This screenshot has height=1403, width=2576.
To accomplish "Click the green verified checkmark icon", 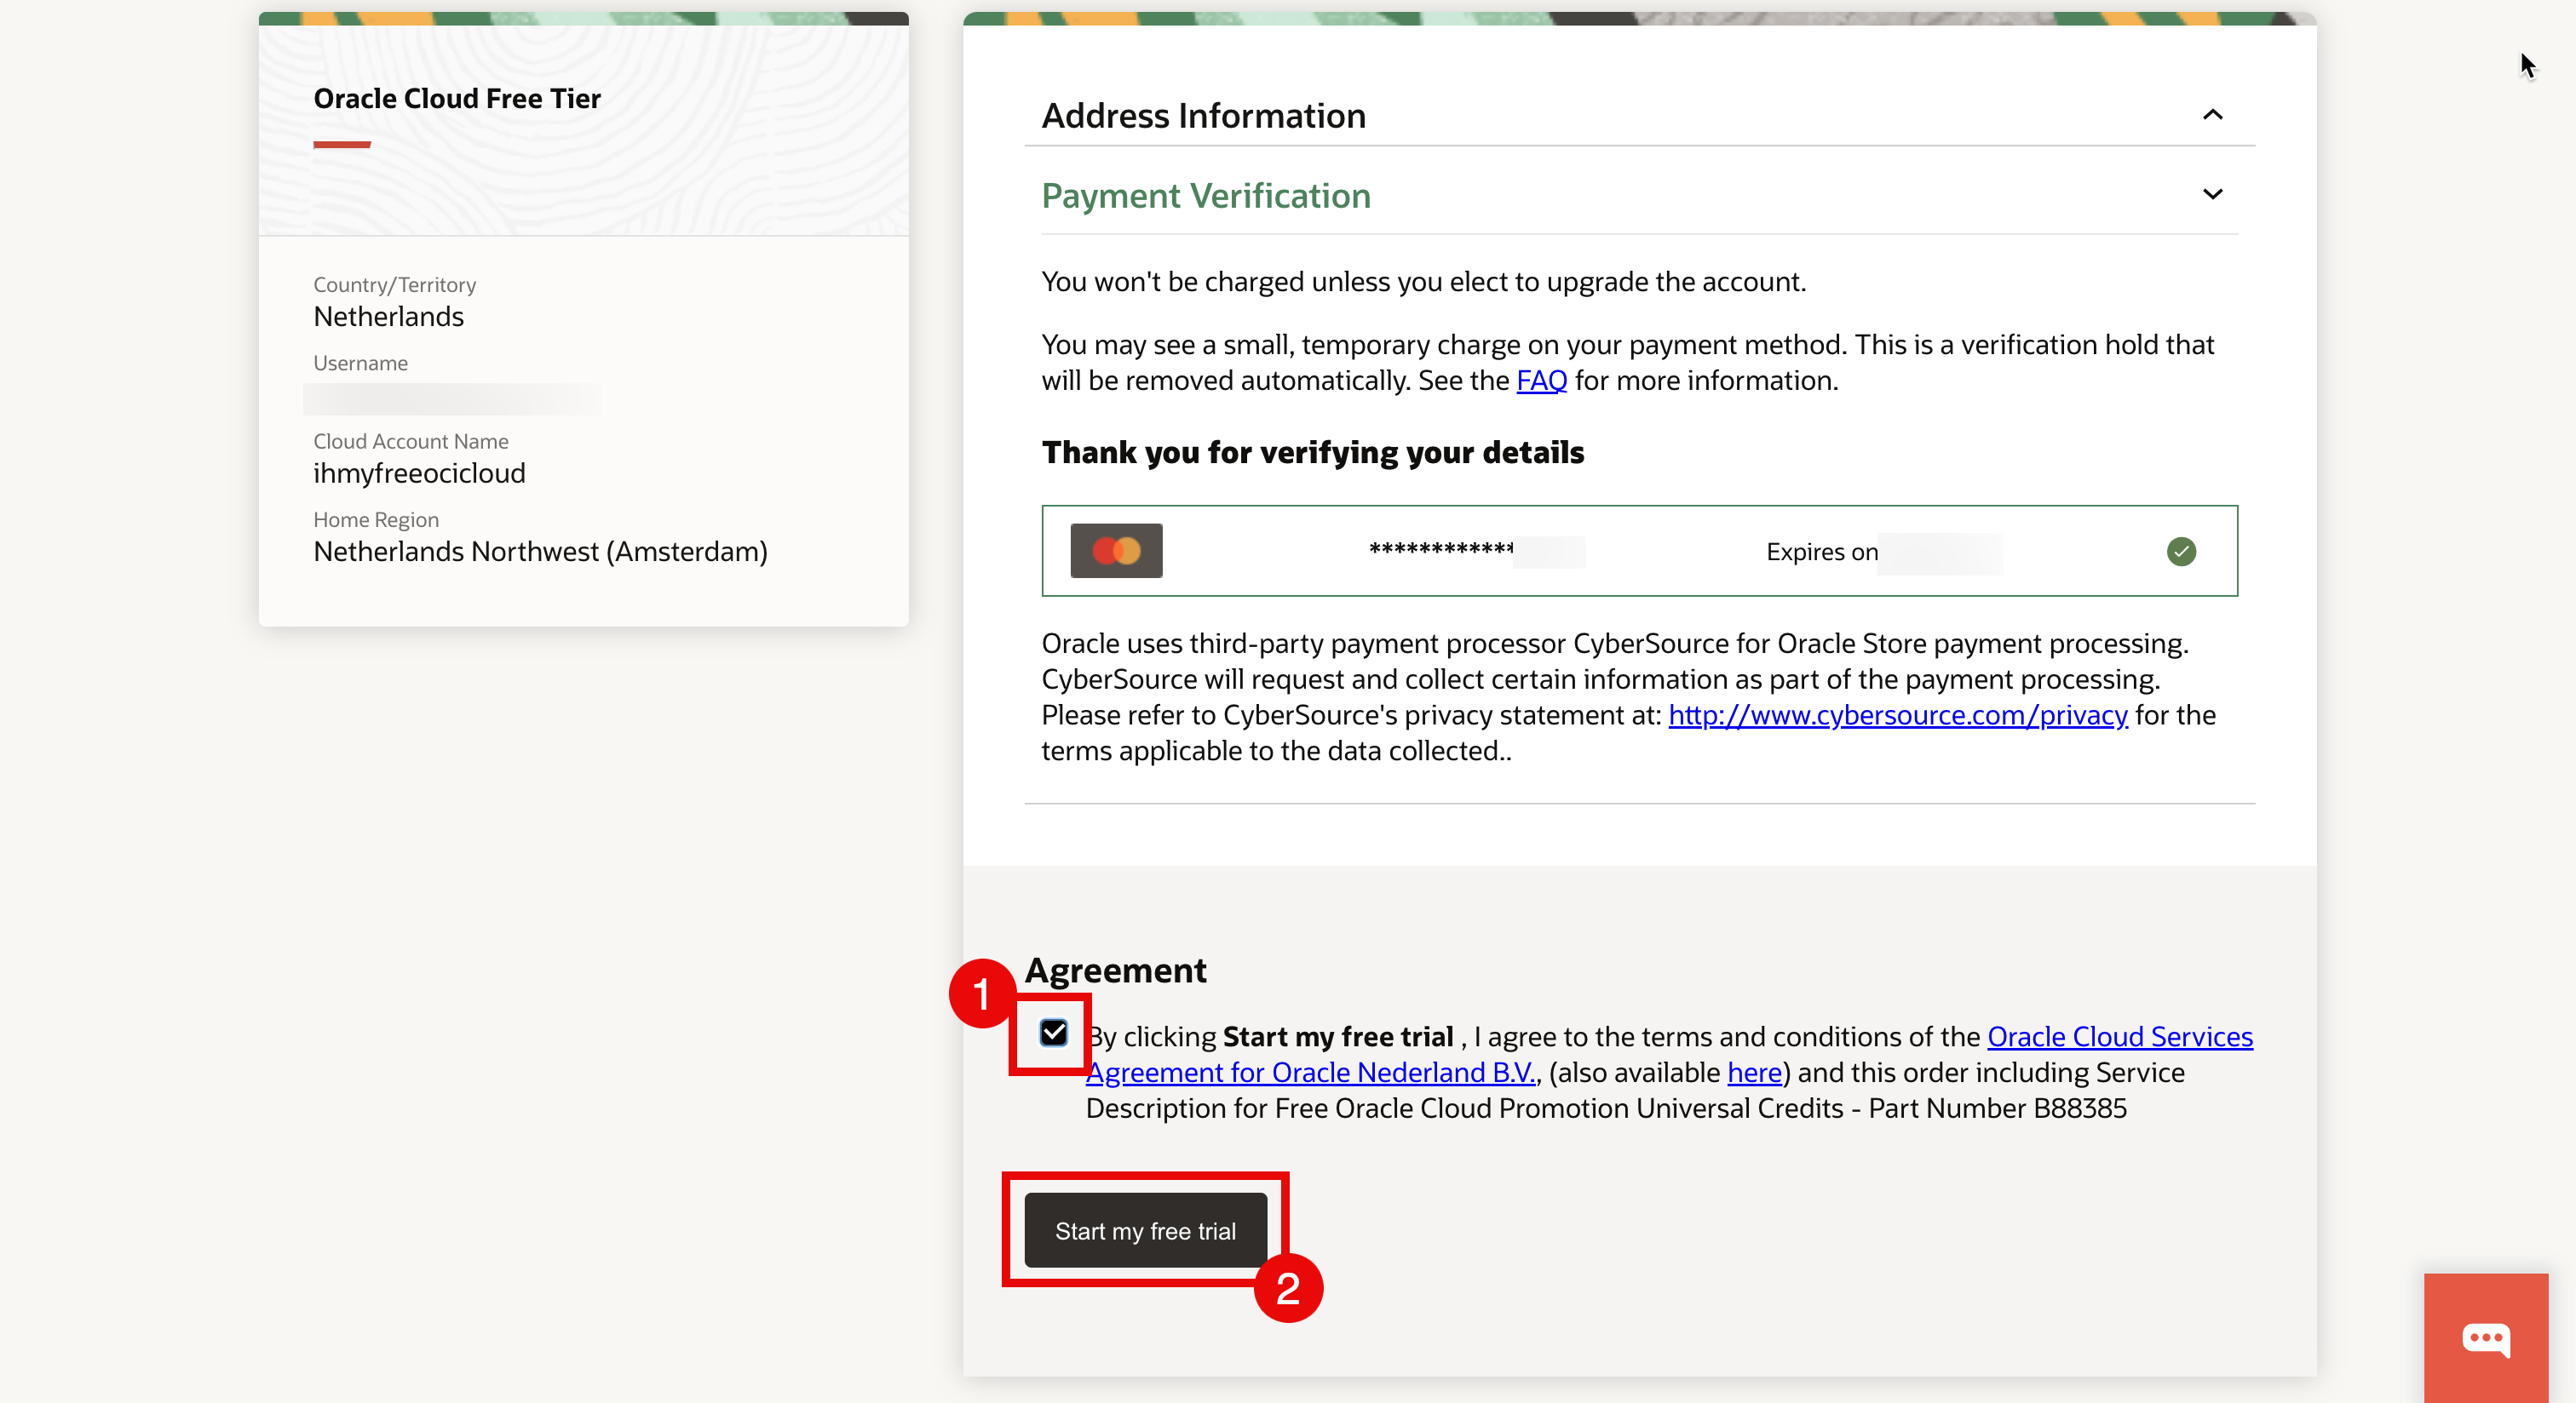I will 2180,552.
